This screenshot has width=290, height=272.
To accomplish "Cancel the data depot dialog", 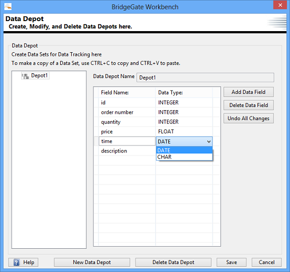I will 266,262.
